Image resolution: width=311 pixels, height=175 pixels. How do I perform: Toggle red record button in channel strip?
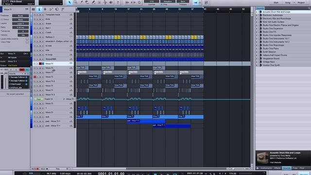[22, 70]
